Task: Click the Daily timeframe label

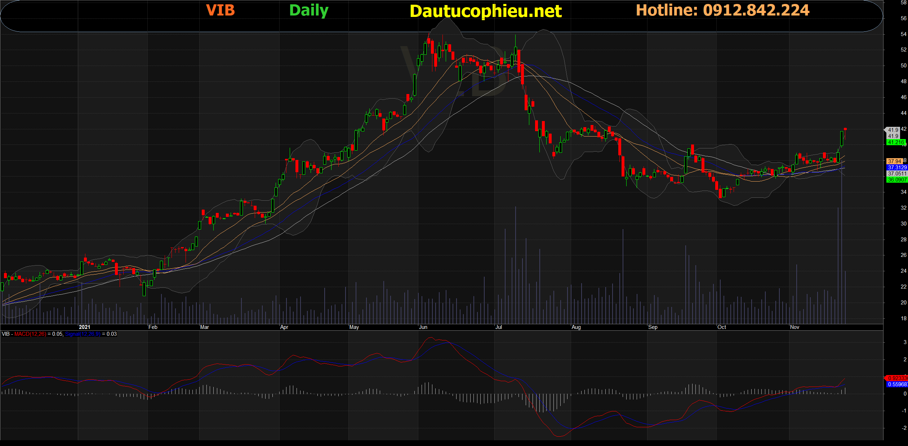Action: [309, 10]
